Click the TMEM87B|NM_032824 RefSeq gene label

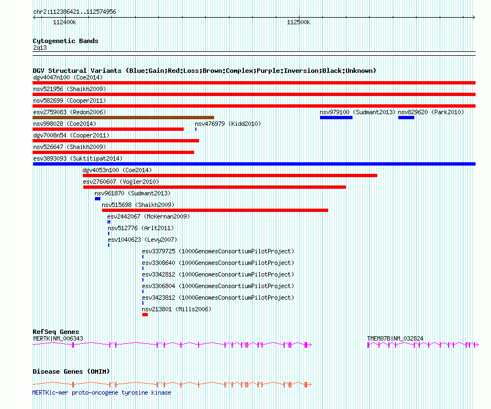click(395, 338)
